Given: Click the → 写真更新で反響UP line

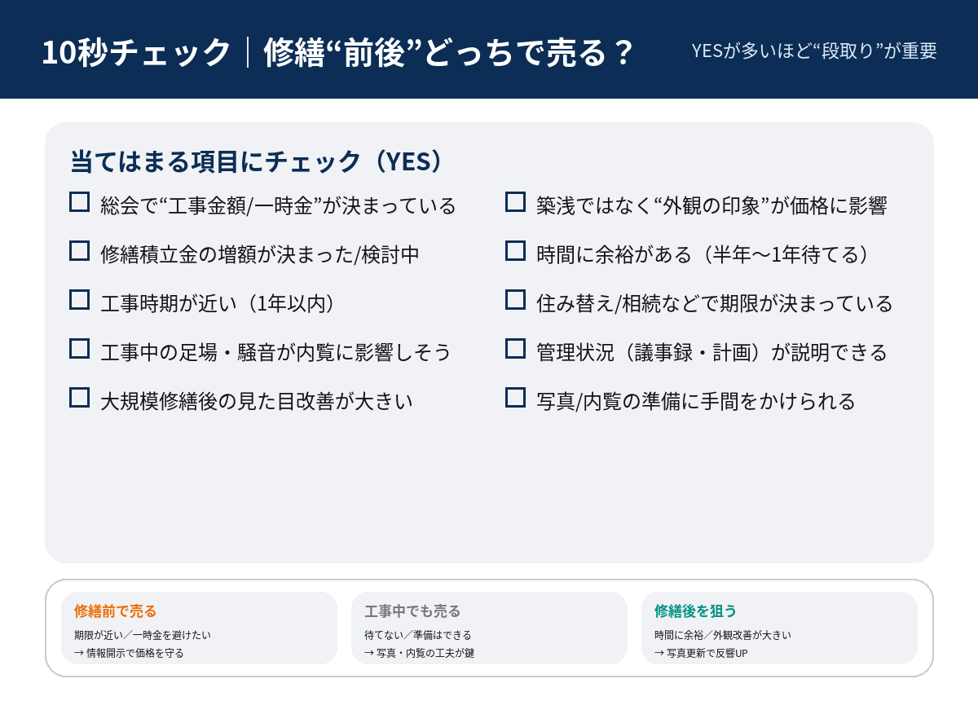Looking at the screenshot, I should 701,653.
